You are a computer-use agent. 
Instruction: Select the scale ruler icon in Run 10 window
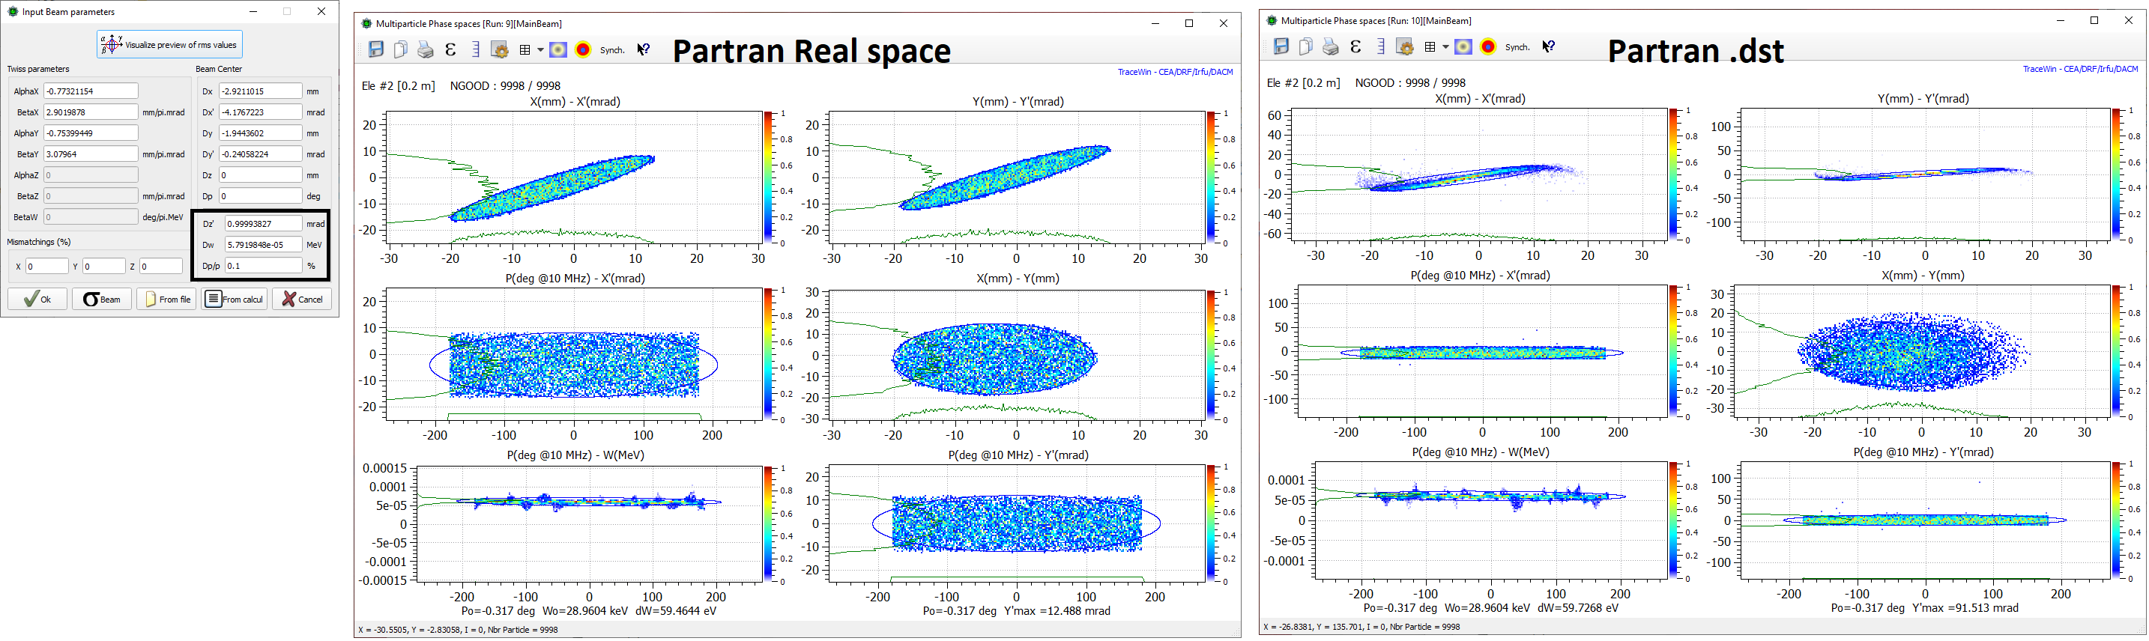[1381, 46]
